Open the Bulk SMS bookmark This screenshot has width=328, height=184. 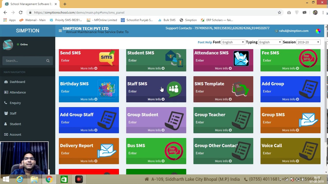point(167,20)
